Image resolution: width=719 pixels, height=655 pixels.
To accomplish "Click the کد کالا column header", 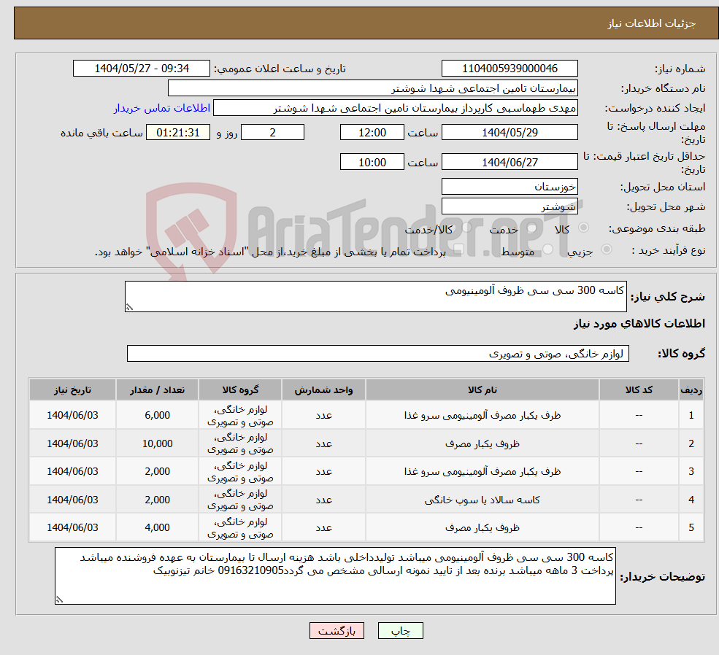I will [x=639, y=389].
